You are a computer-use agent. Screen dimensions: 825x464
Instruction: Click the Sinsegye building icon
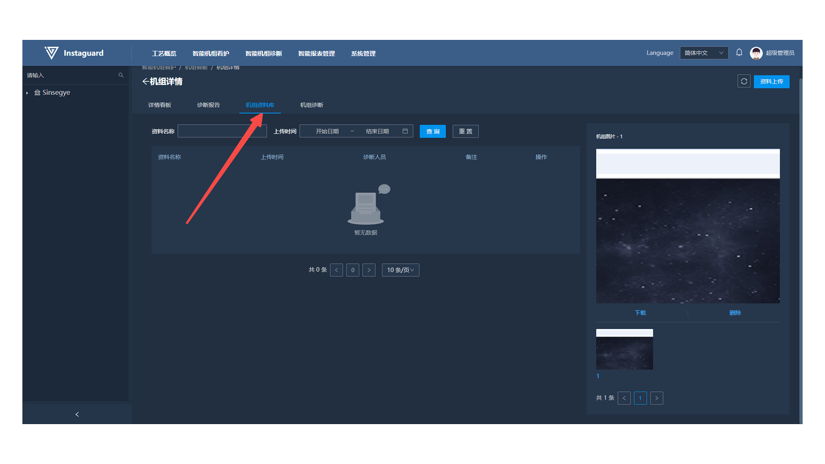pos(37,92)
